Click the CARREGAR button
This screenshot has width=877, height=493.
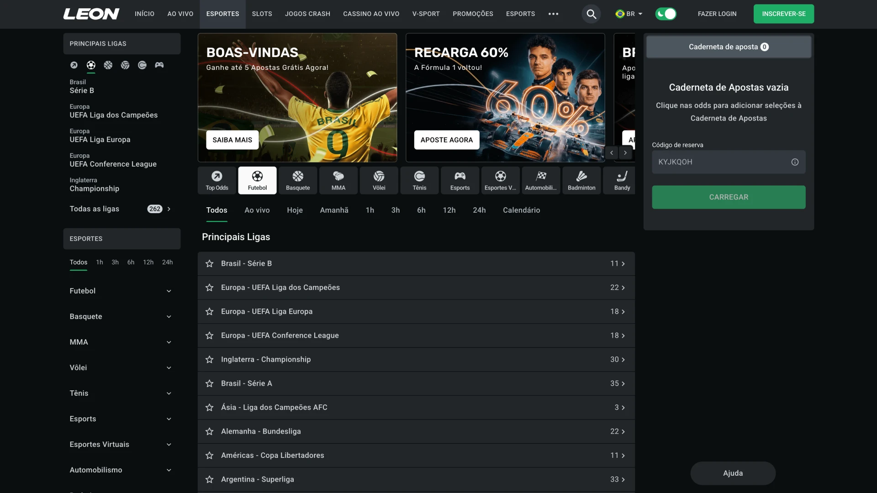click(x=729, y=197)
